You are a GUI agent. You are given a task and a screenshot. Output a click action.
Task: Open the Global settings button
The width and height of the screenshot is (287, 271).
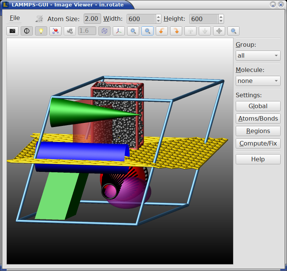click(258, 106)
